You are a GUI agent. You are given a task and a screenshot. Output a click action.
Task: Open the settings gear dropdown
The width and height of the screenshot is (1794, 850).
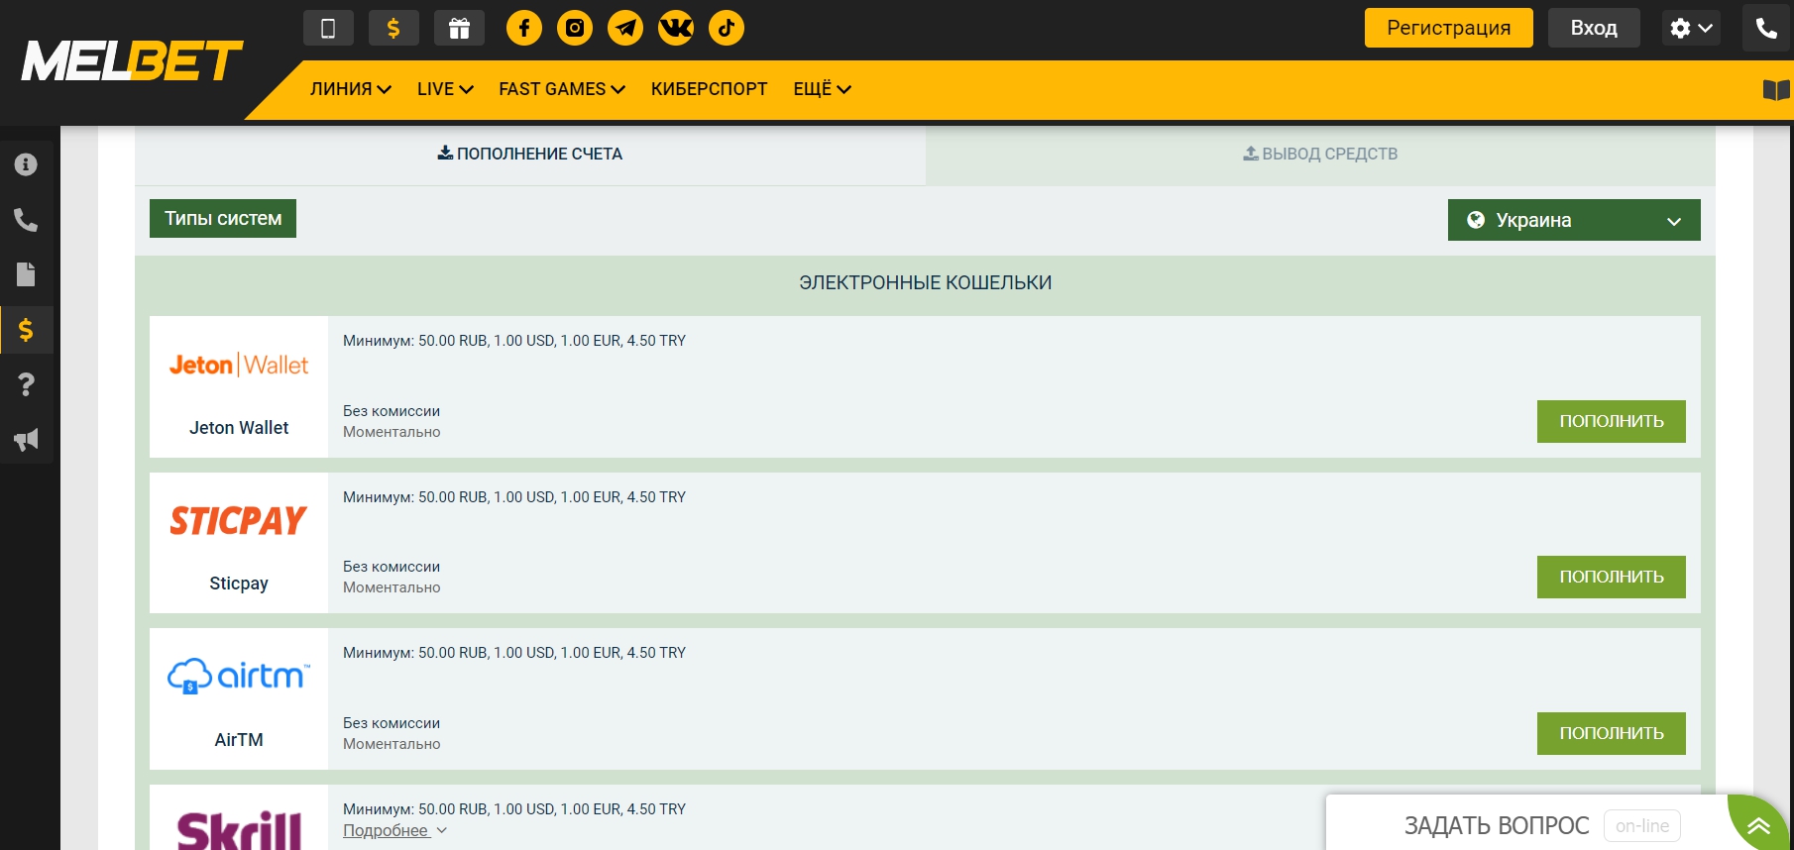coord(1691,28)
